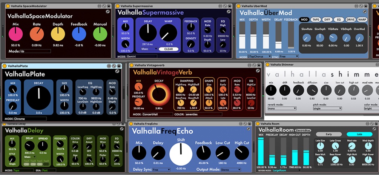Select the UberMod TAPS tab
Viewport: 379px width, 175px height.
tap(316, 20)
